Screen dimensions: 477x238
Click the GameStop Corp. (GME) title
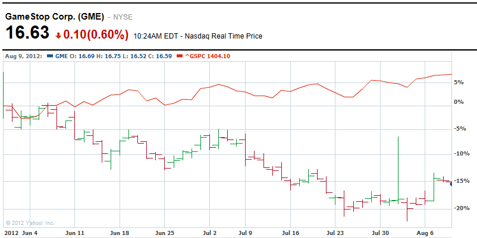point(55,17)
